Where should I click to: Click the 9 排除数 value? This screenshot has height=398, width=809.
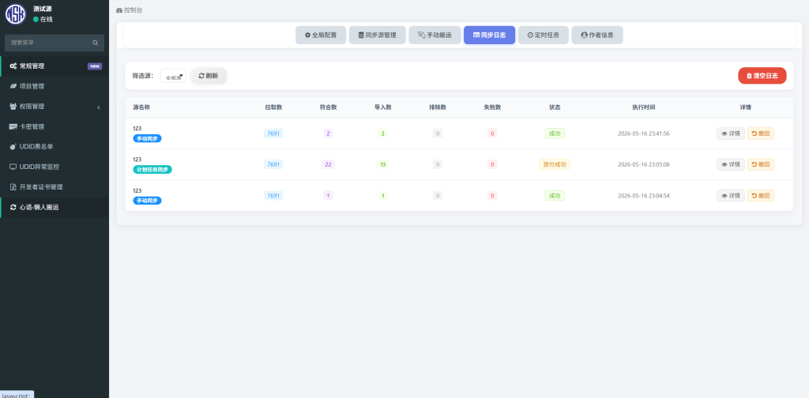point(438,164)
